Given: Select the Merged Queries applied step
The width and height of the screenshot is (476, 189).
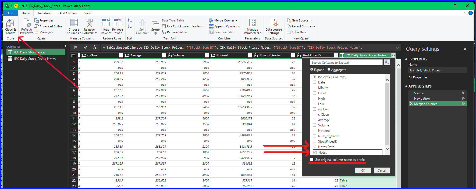Looking at the screenshot, I should pyautogui.click(x=438, y=104).
